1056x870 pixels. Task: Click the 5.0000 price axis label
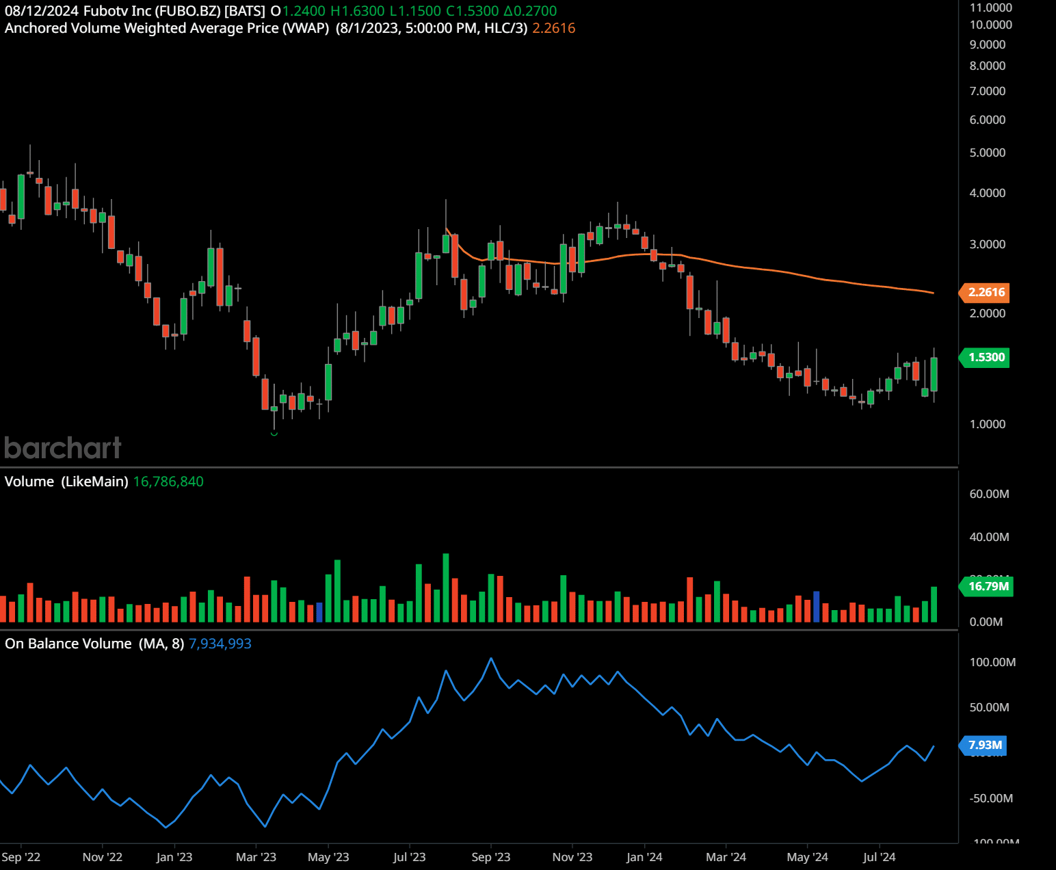click(x=988, y=153)
